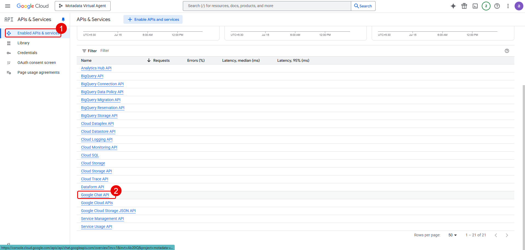Viewport: 525px width, 250px height.
Task: Open the Credentials key icon in sidebar
Action: [x=9, y=53]
